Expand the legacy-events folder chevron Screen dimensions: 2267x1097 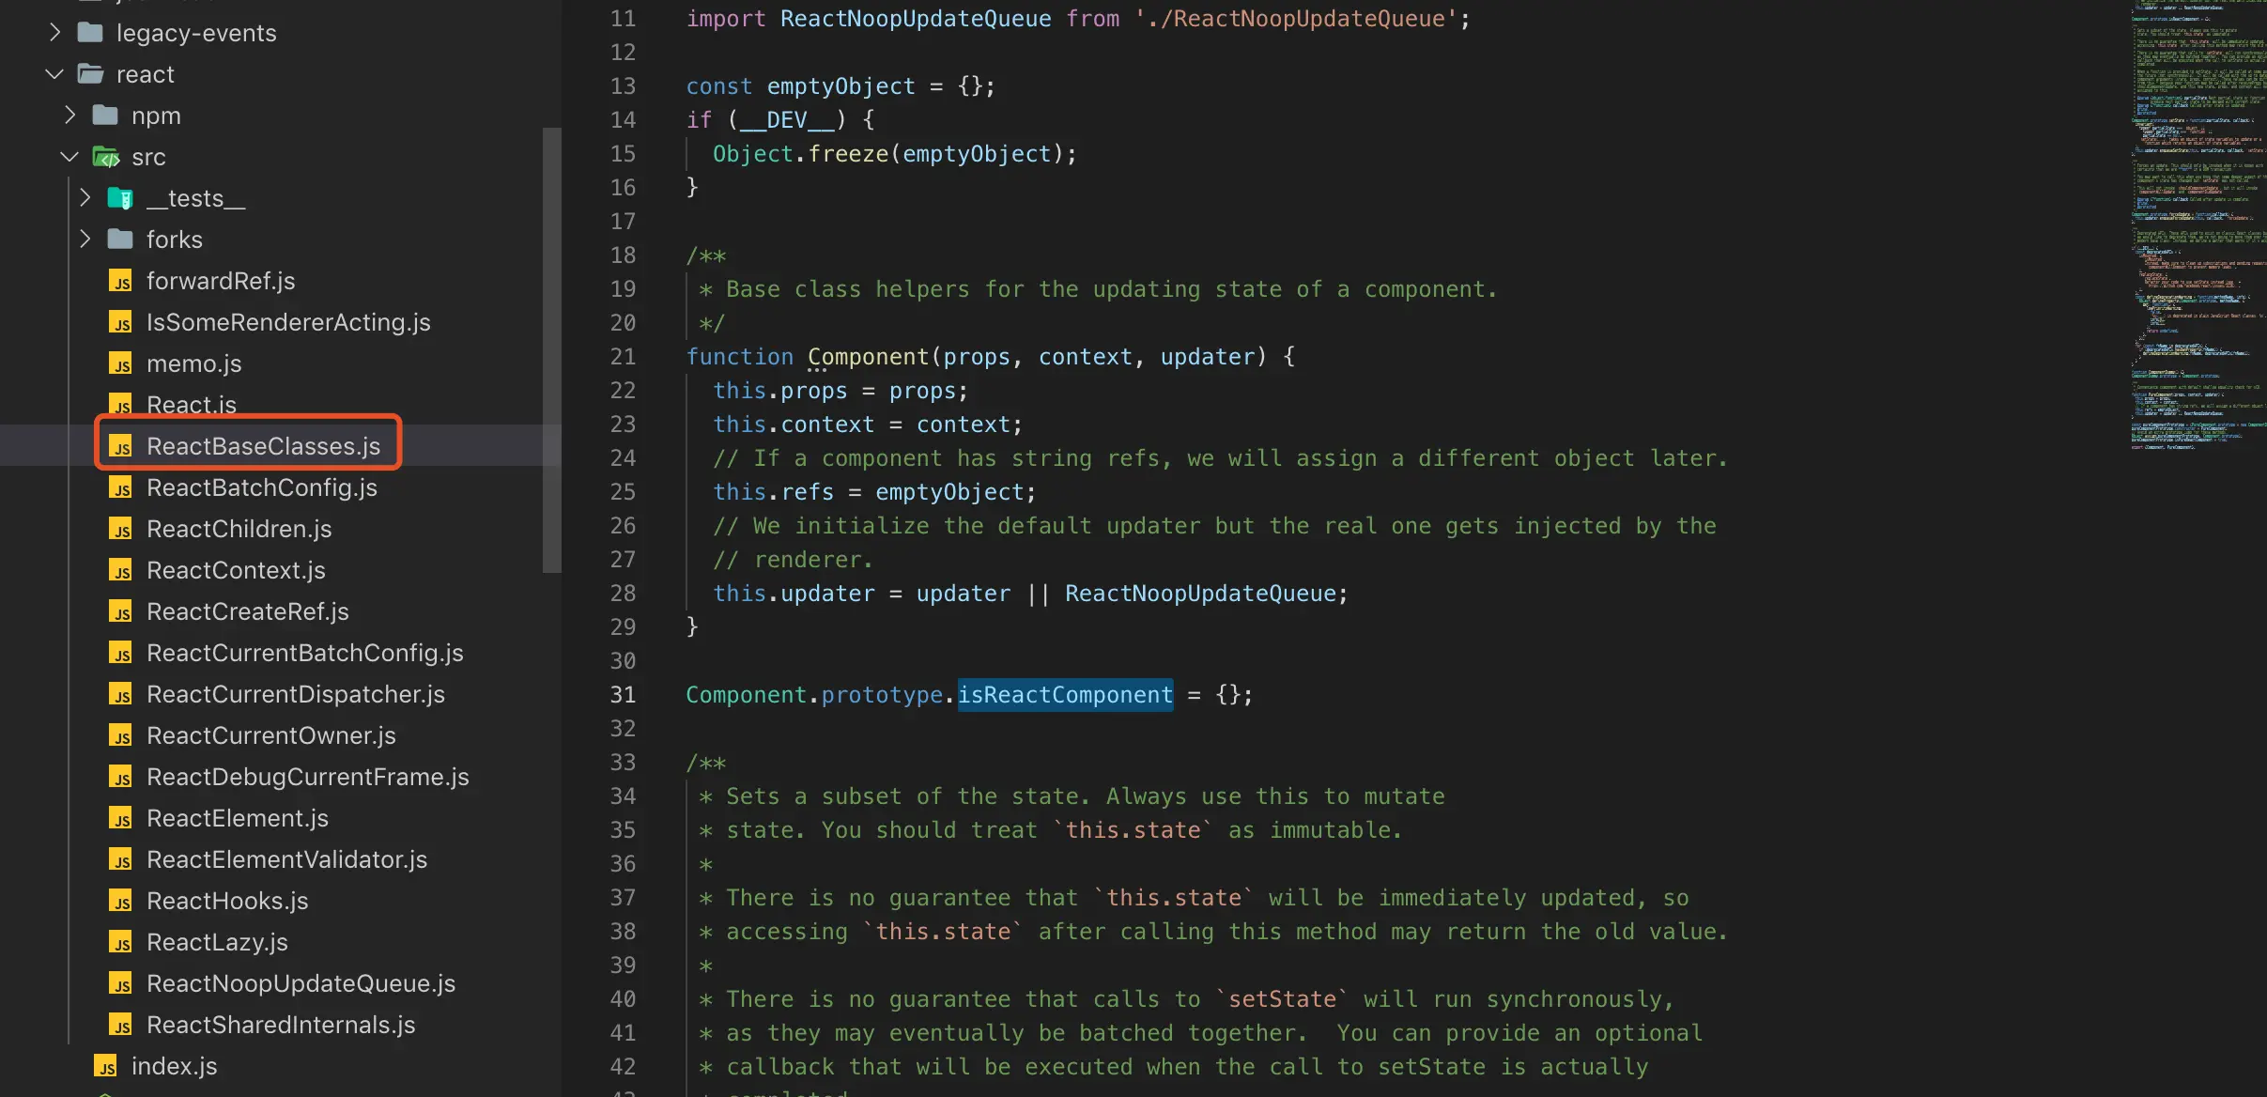click(x=54, y=33)
